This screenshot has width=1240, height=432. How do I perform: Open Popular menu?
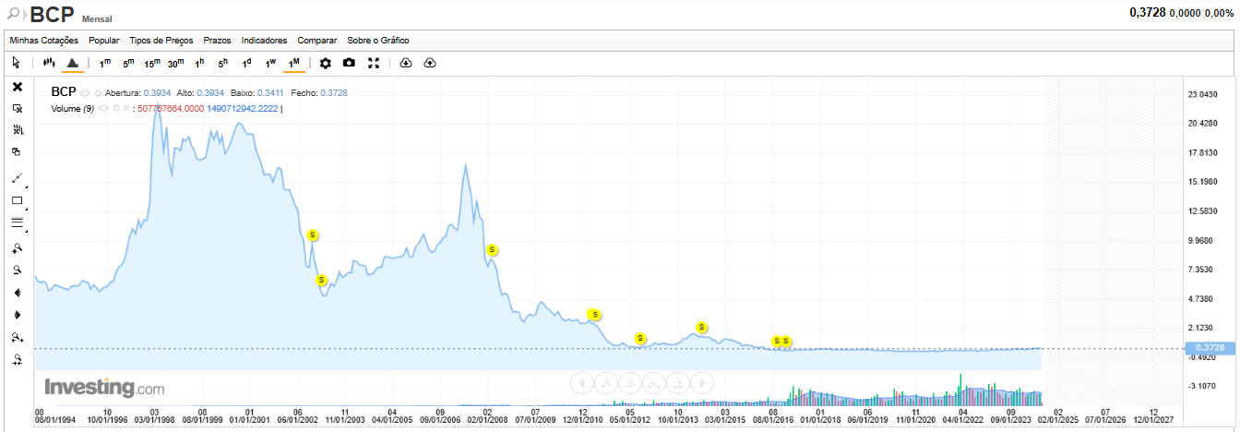(x=104, y=41)
